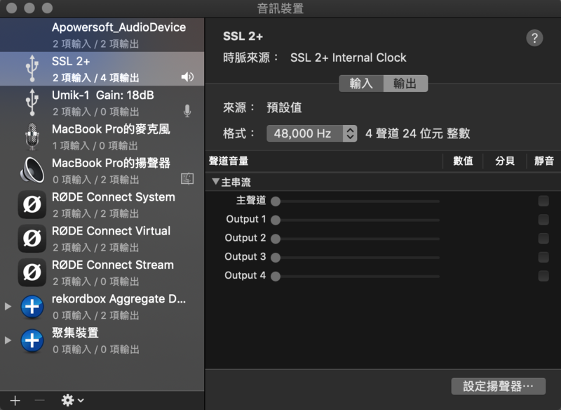The image size is (561, 410).
Task: Click the add device plus button
Action: 15,400
